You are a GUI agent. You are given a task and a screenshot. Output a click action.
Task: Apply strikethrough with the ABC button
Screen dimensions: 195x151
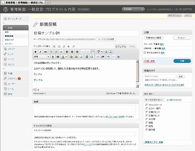pyautogui.click(x=45, y=52)
